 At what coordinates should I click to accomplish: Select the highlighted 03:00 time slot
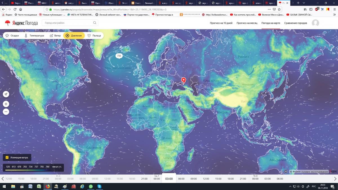coord(169,179)
